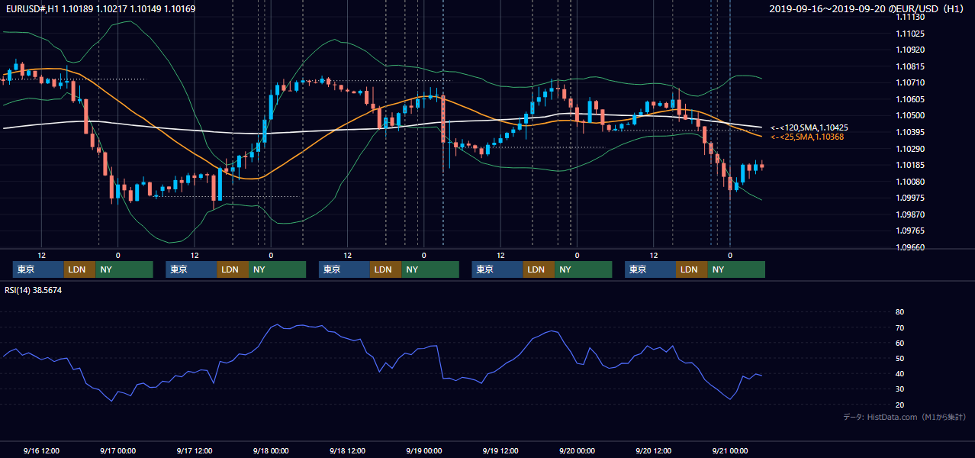Image resolution: width=975 pixels, height=458 pixels.
Task: Select time axis label 9/19 12:00
Action: pos(500,450)
